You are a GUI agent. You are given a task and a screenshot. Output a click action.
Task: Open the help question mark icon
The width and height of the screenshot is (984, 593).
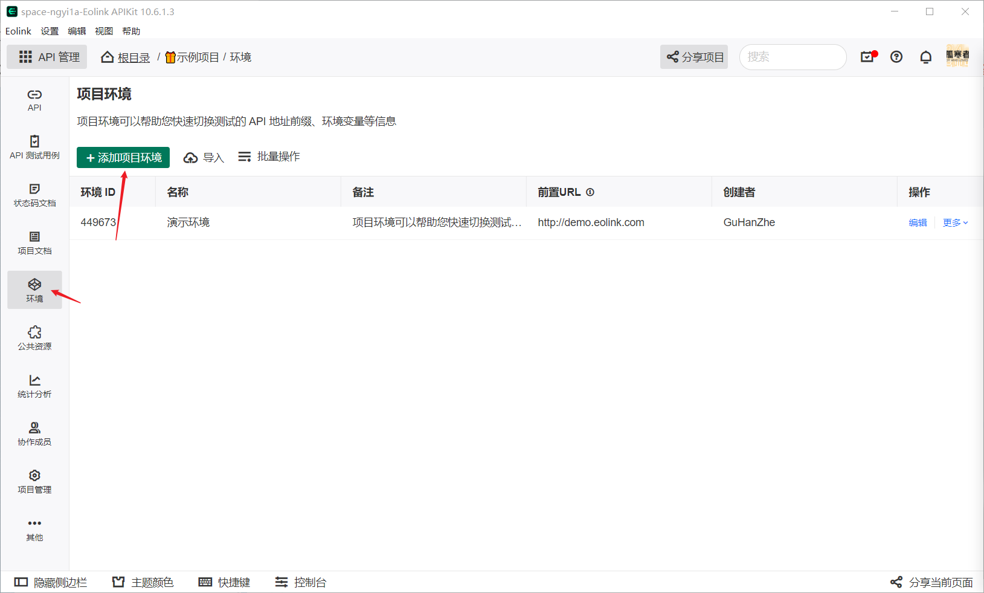pyautogui.click(x=896, y=57)
